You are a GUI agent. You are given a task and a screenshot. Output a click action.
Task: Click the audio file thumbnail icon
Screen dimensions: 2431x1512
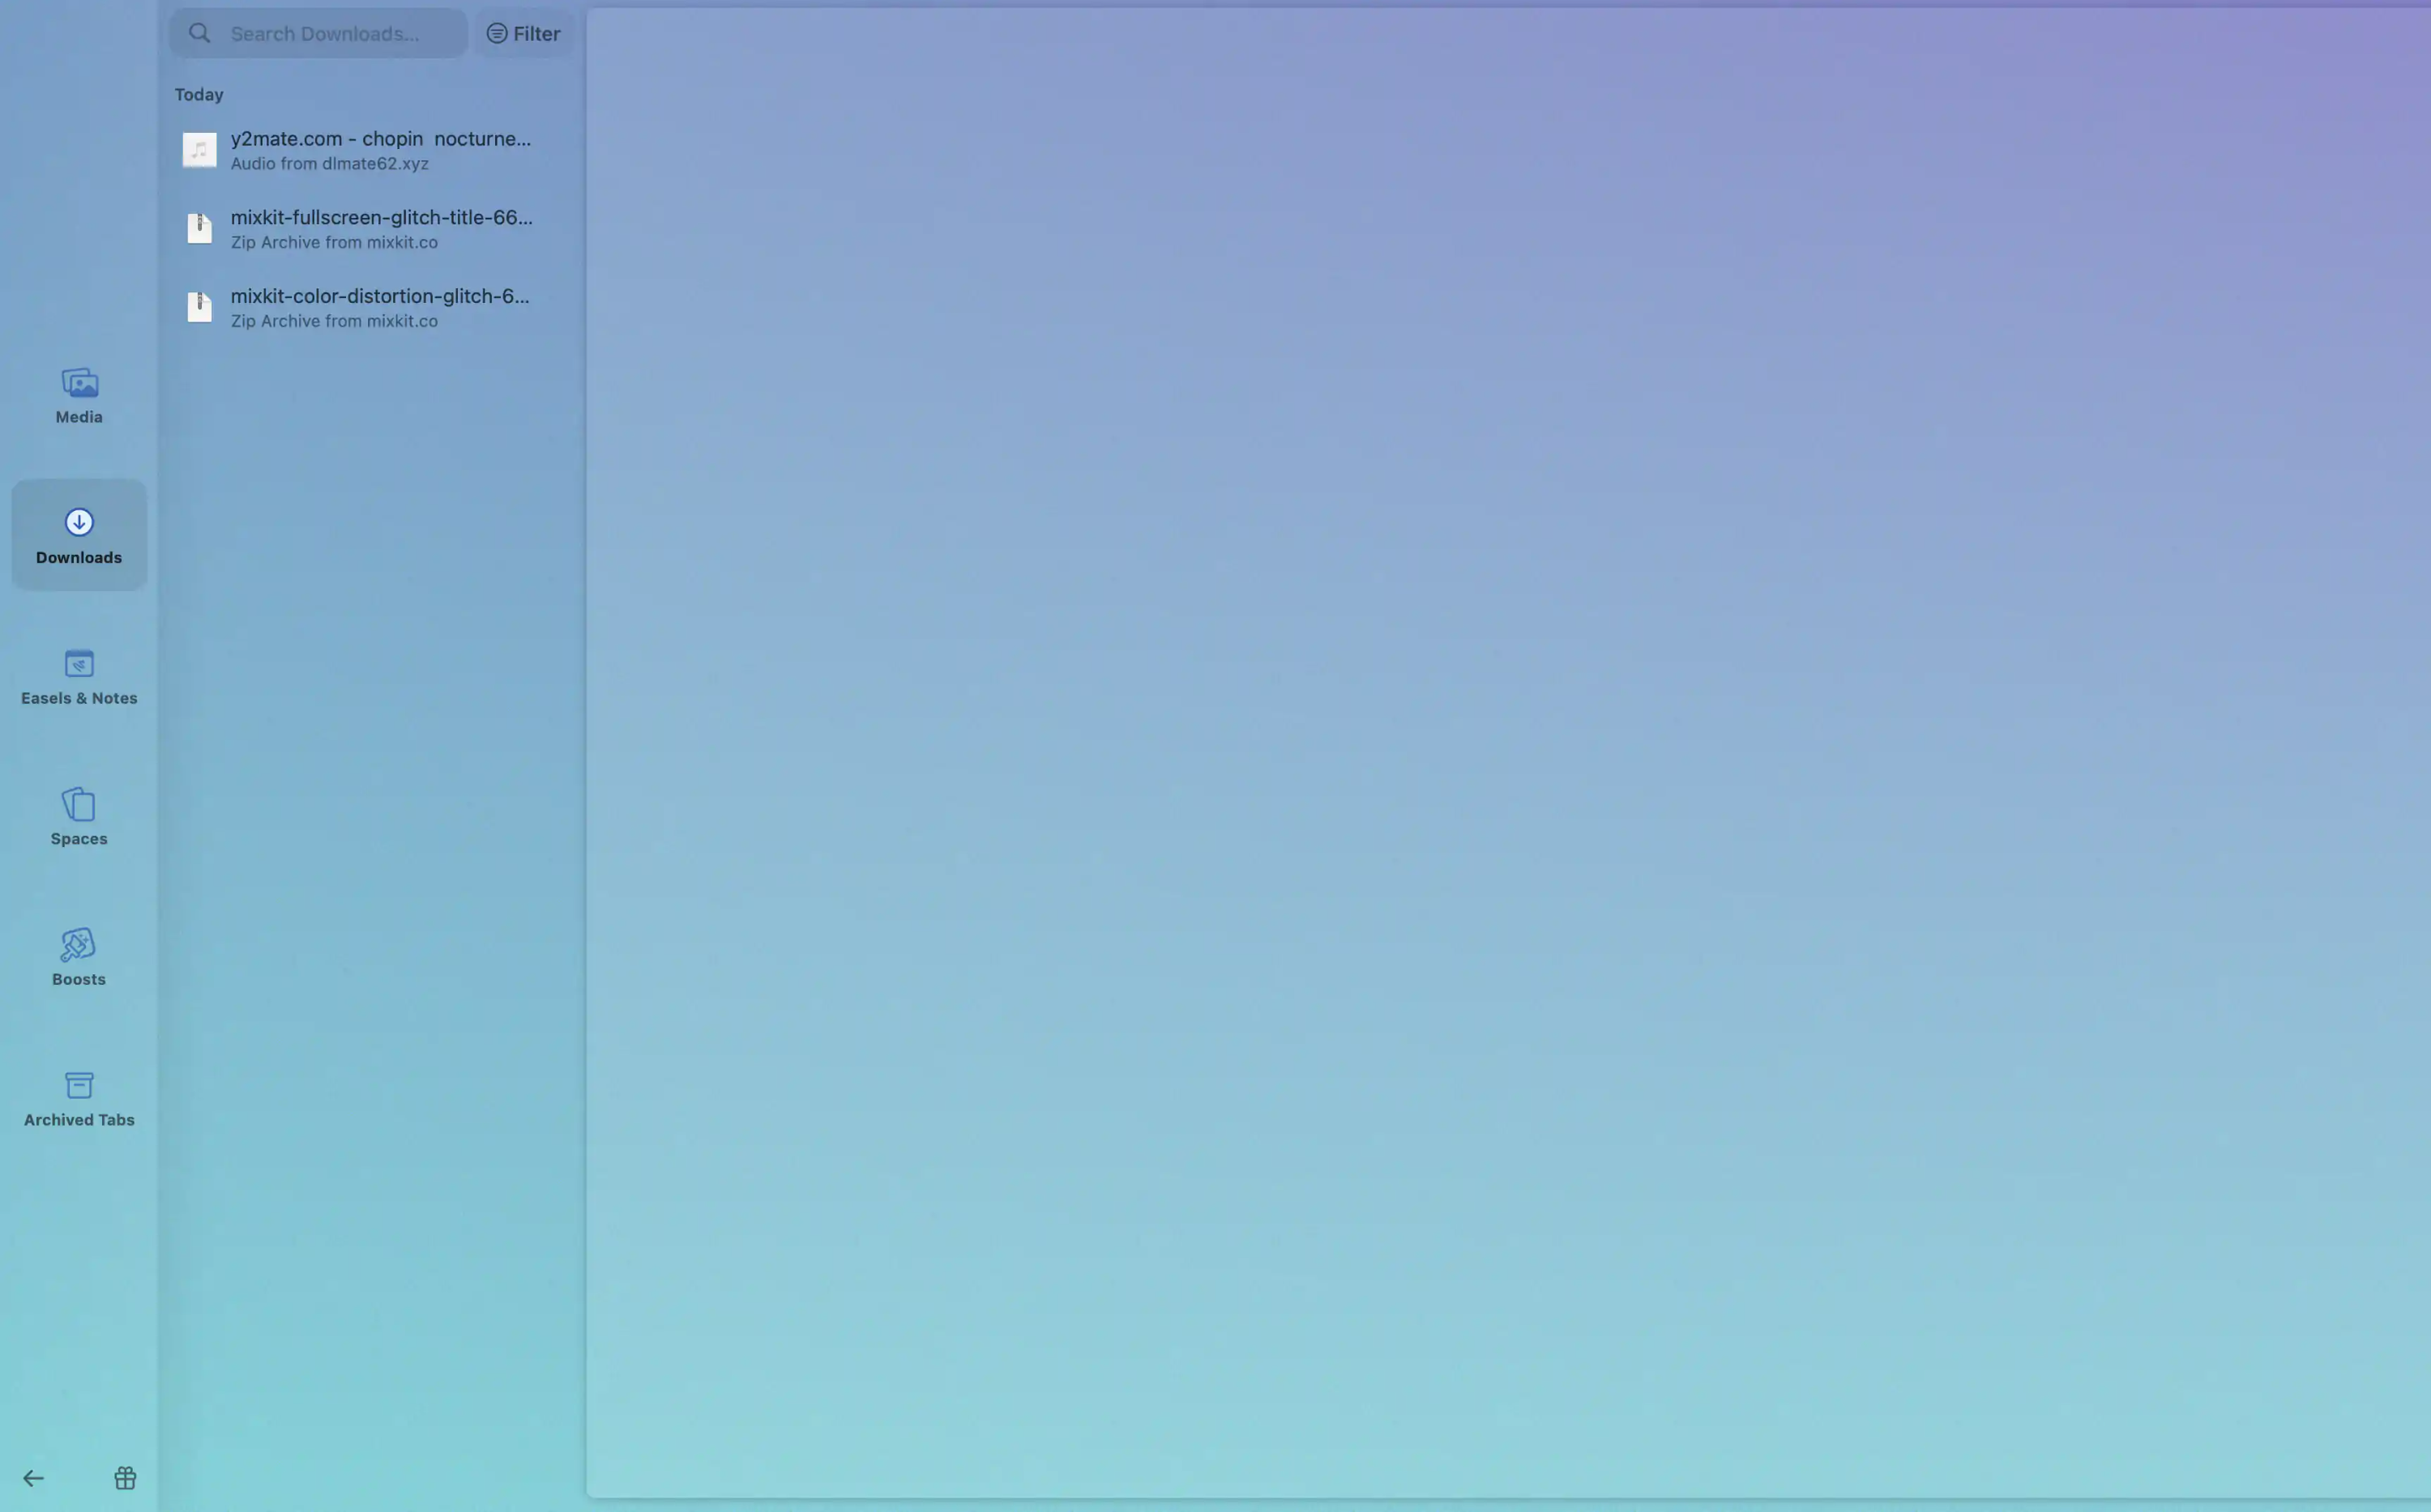(x=199, y=150)
